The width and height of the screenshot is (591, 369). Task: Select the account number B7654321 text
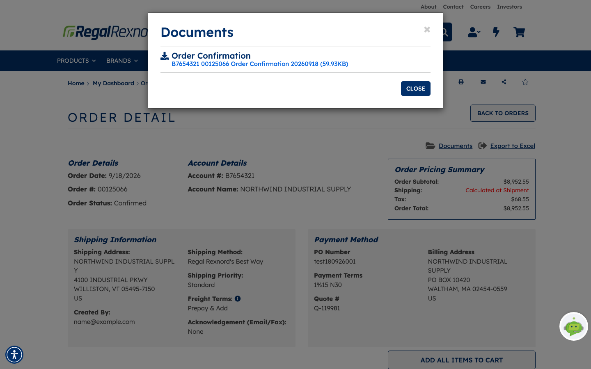click(x=240, y=175)
